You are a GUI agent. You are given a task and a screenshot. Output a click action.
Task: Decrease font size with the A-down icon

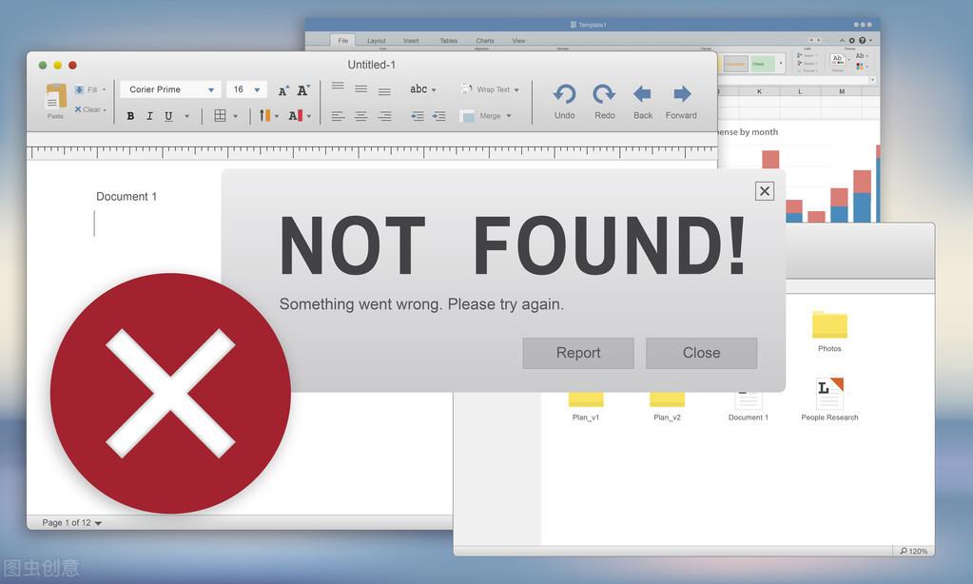(302, 90)
